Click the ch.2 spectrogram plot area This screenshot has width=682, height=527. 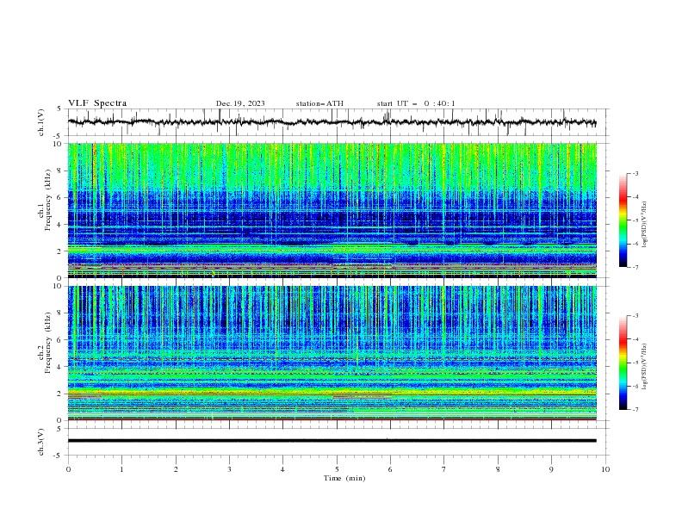tap(332, 353)
